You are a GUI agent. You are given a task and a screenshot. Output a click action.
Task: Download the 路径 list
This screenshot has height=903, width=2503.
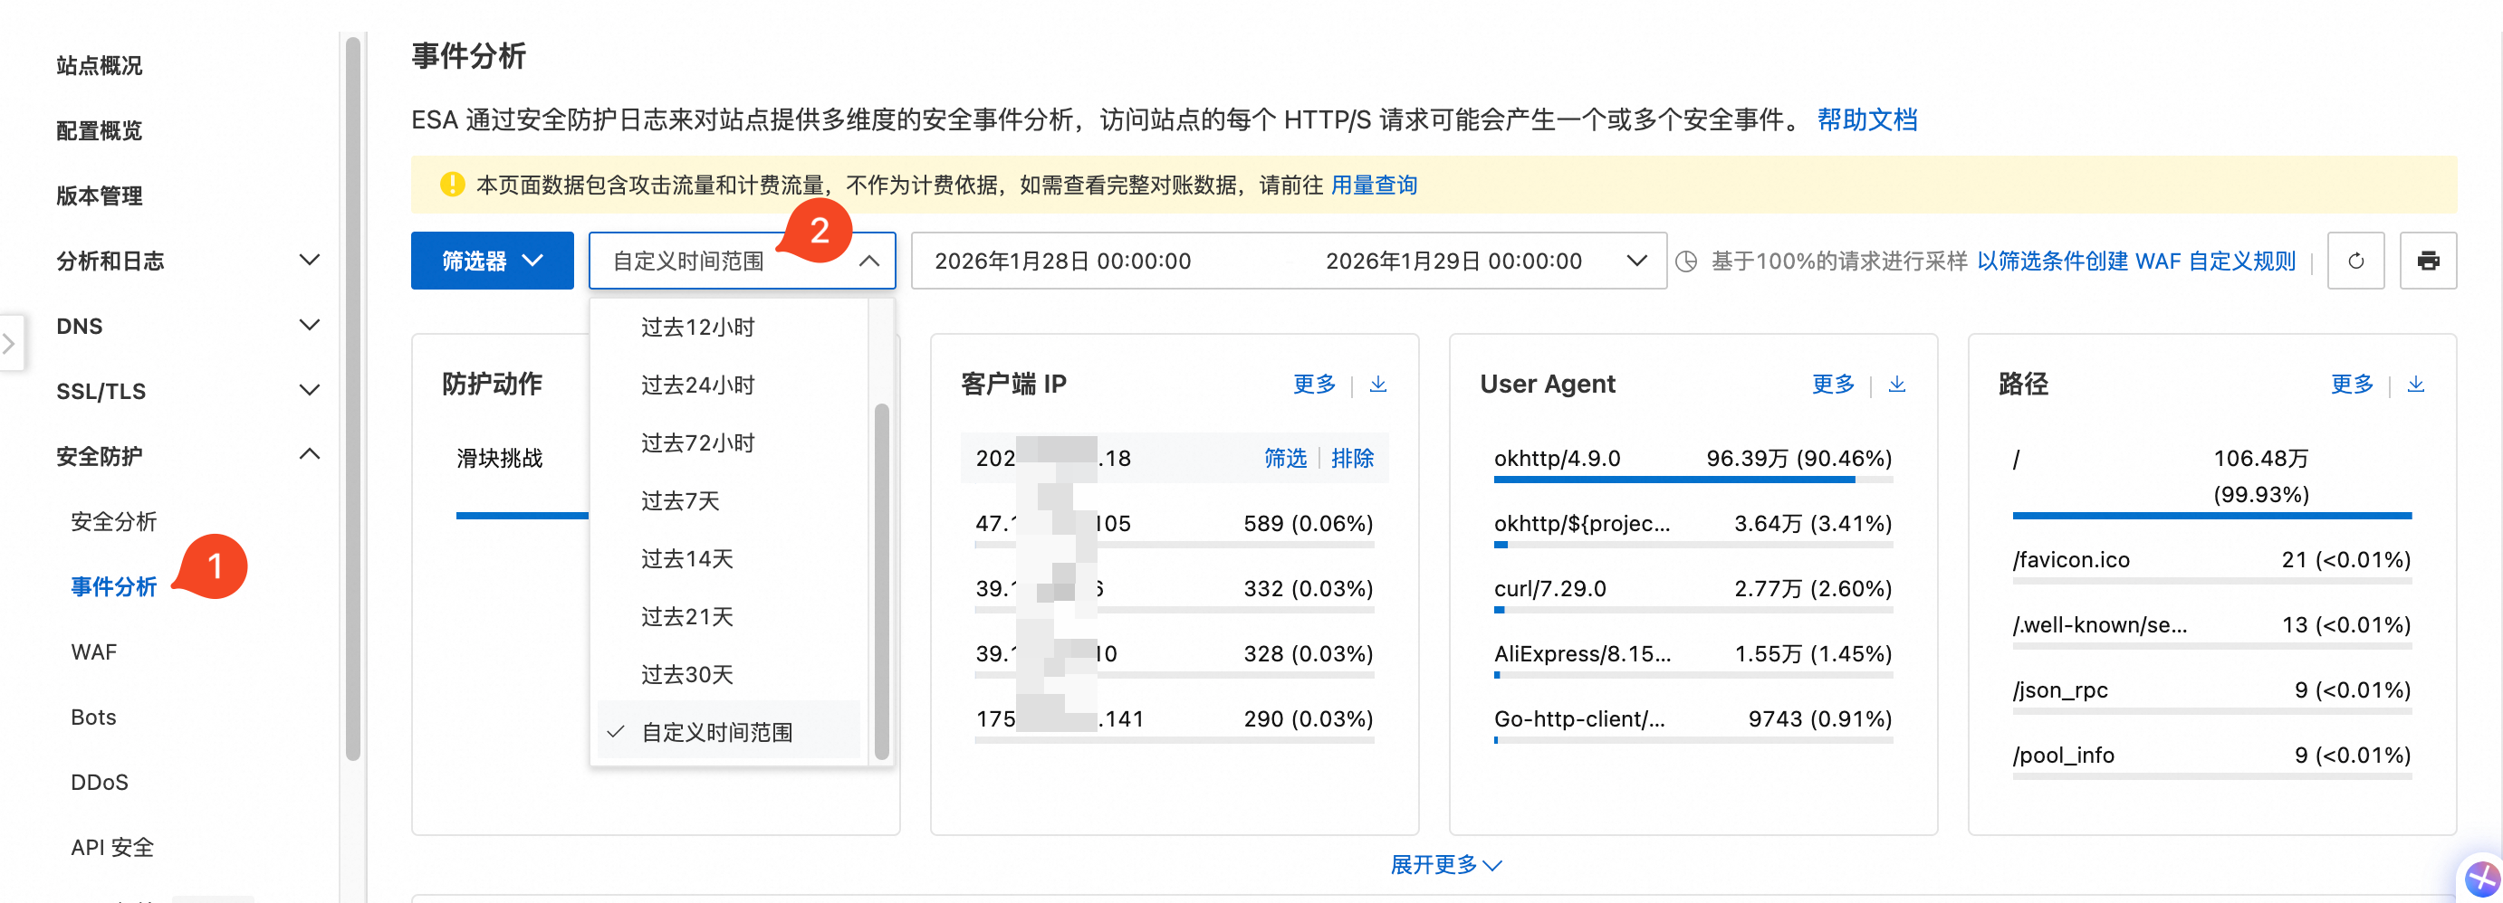[2415, 385]
